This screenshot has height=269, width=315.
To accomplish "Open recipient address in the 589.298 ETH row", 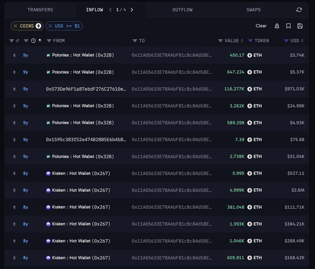I will [x=172, y=123].
